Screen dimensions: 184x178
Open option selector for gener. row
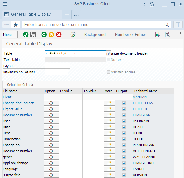[x=51, y=157]
